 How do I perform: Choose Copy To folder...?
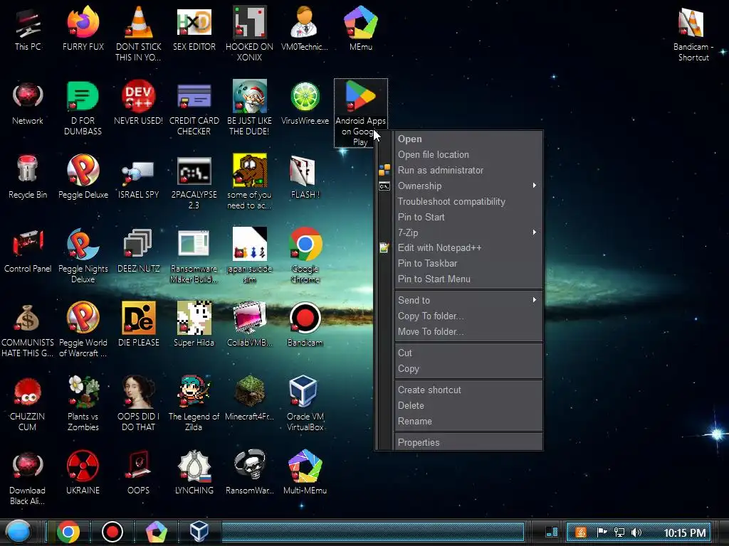[x=468, y=316]
